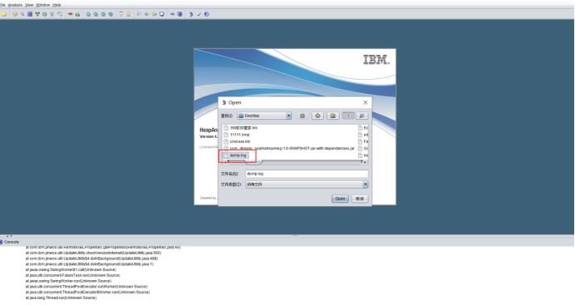
Task: Click the Cancel (取消) button
Action: pyautogui.click(x=360, y=199)
